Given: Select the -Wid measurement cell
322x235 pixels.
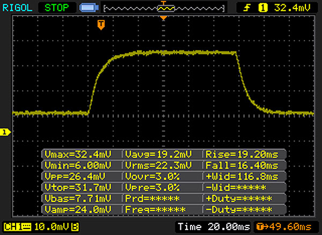Looking at the screenshot, I should [244, 187].
